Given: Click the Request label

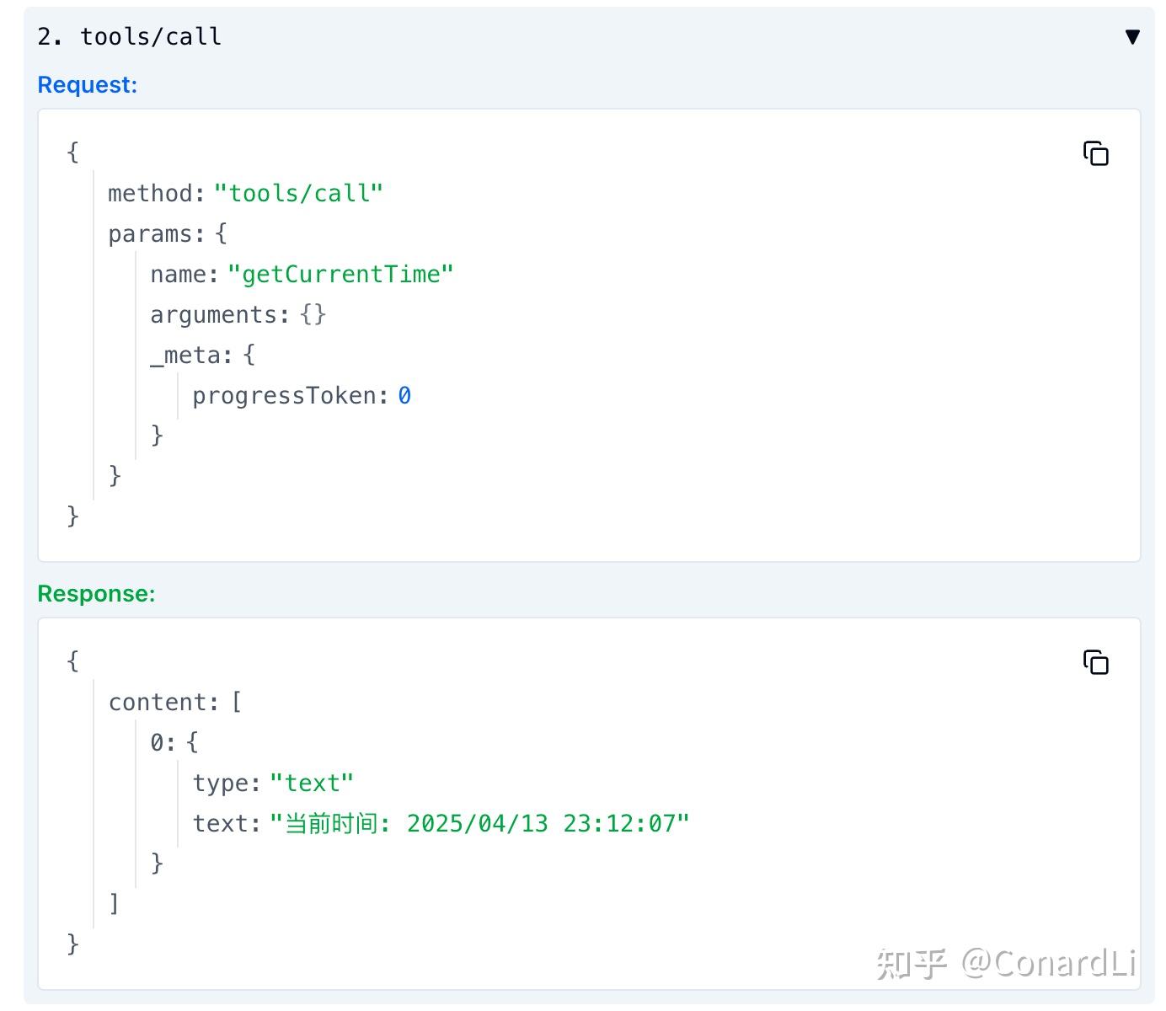Looking at the screenshot, I should click(x=87, y=85).
